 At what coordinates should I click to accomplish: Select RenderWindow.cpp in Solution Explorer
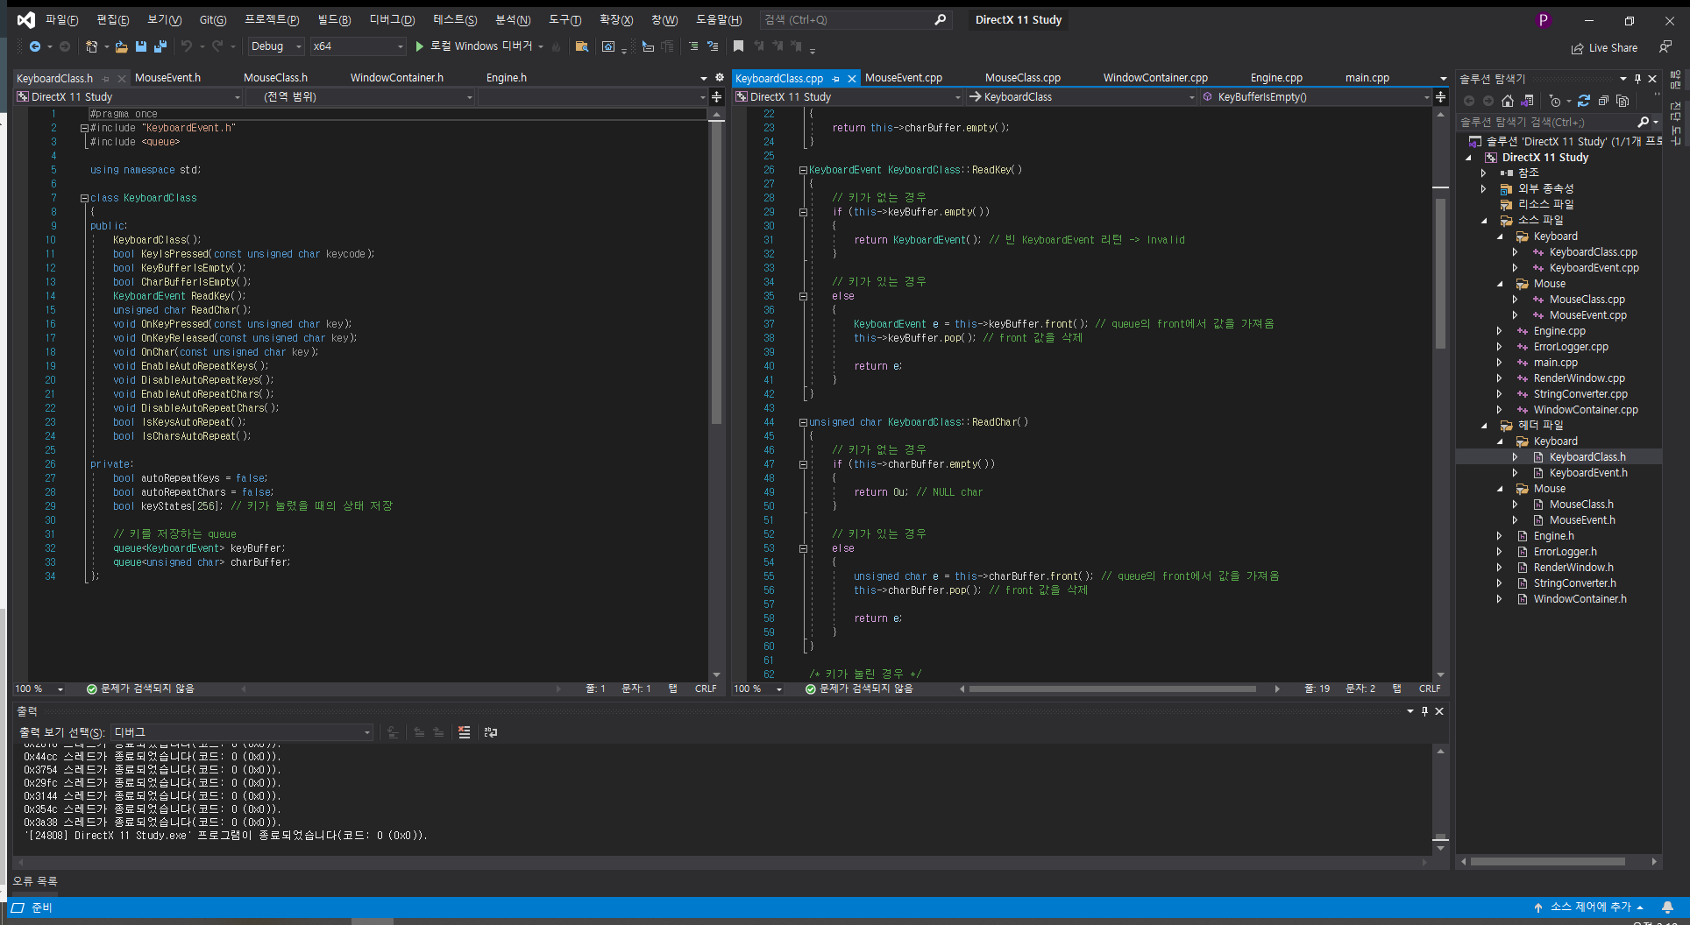tap(1579, 378)
